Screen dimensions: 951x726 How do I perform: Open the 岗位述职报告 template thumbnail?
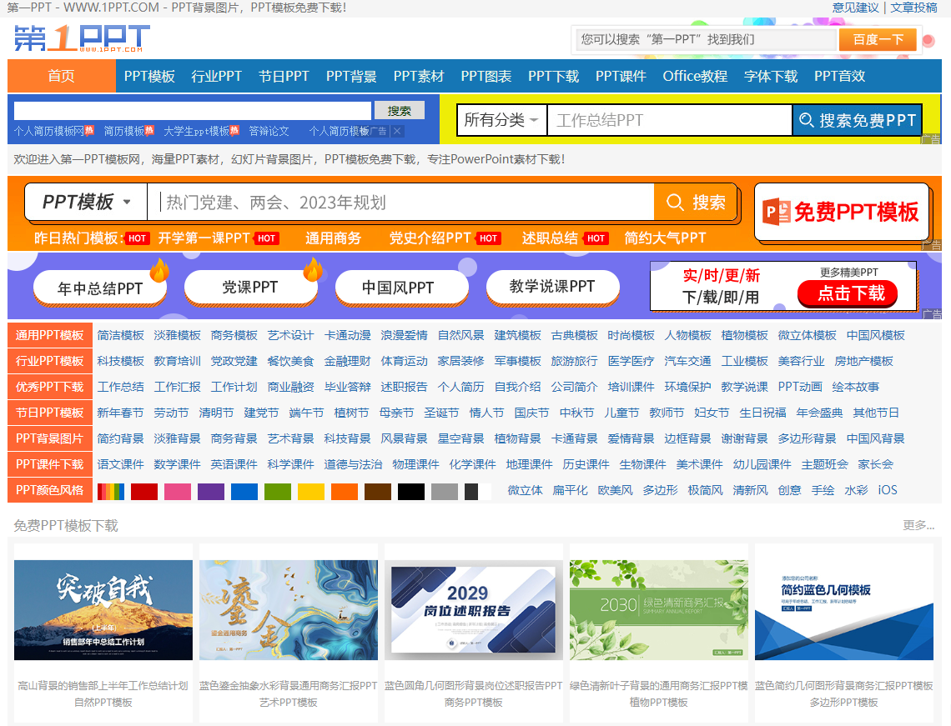click(x=473, y=610)
